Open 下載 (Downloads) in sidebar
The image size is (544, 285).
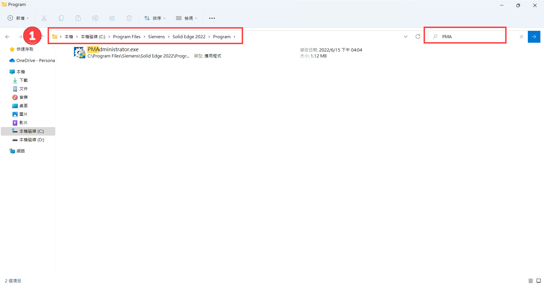24,80
